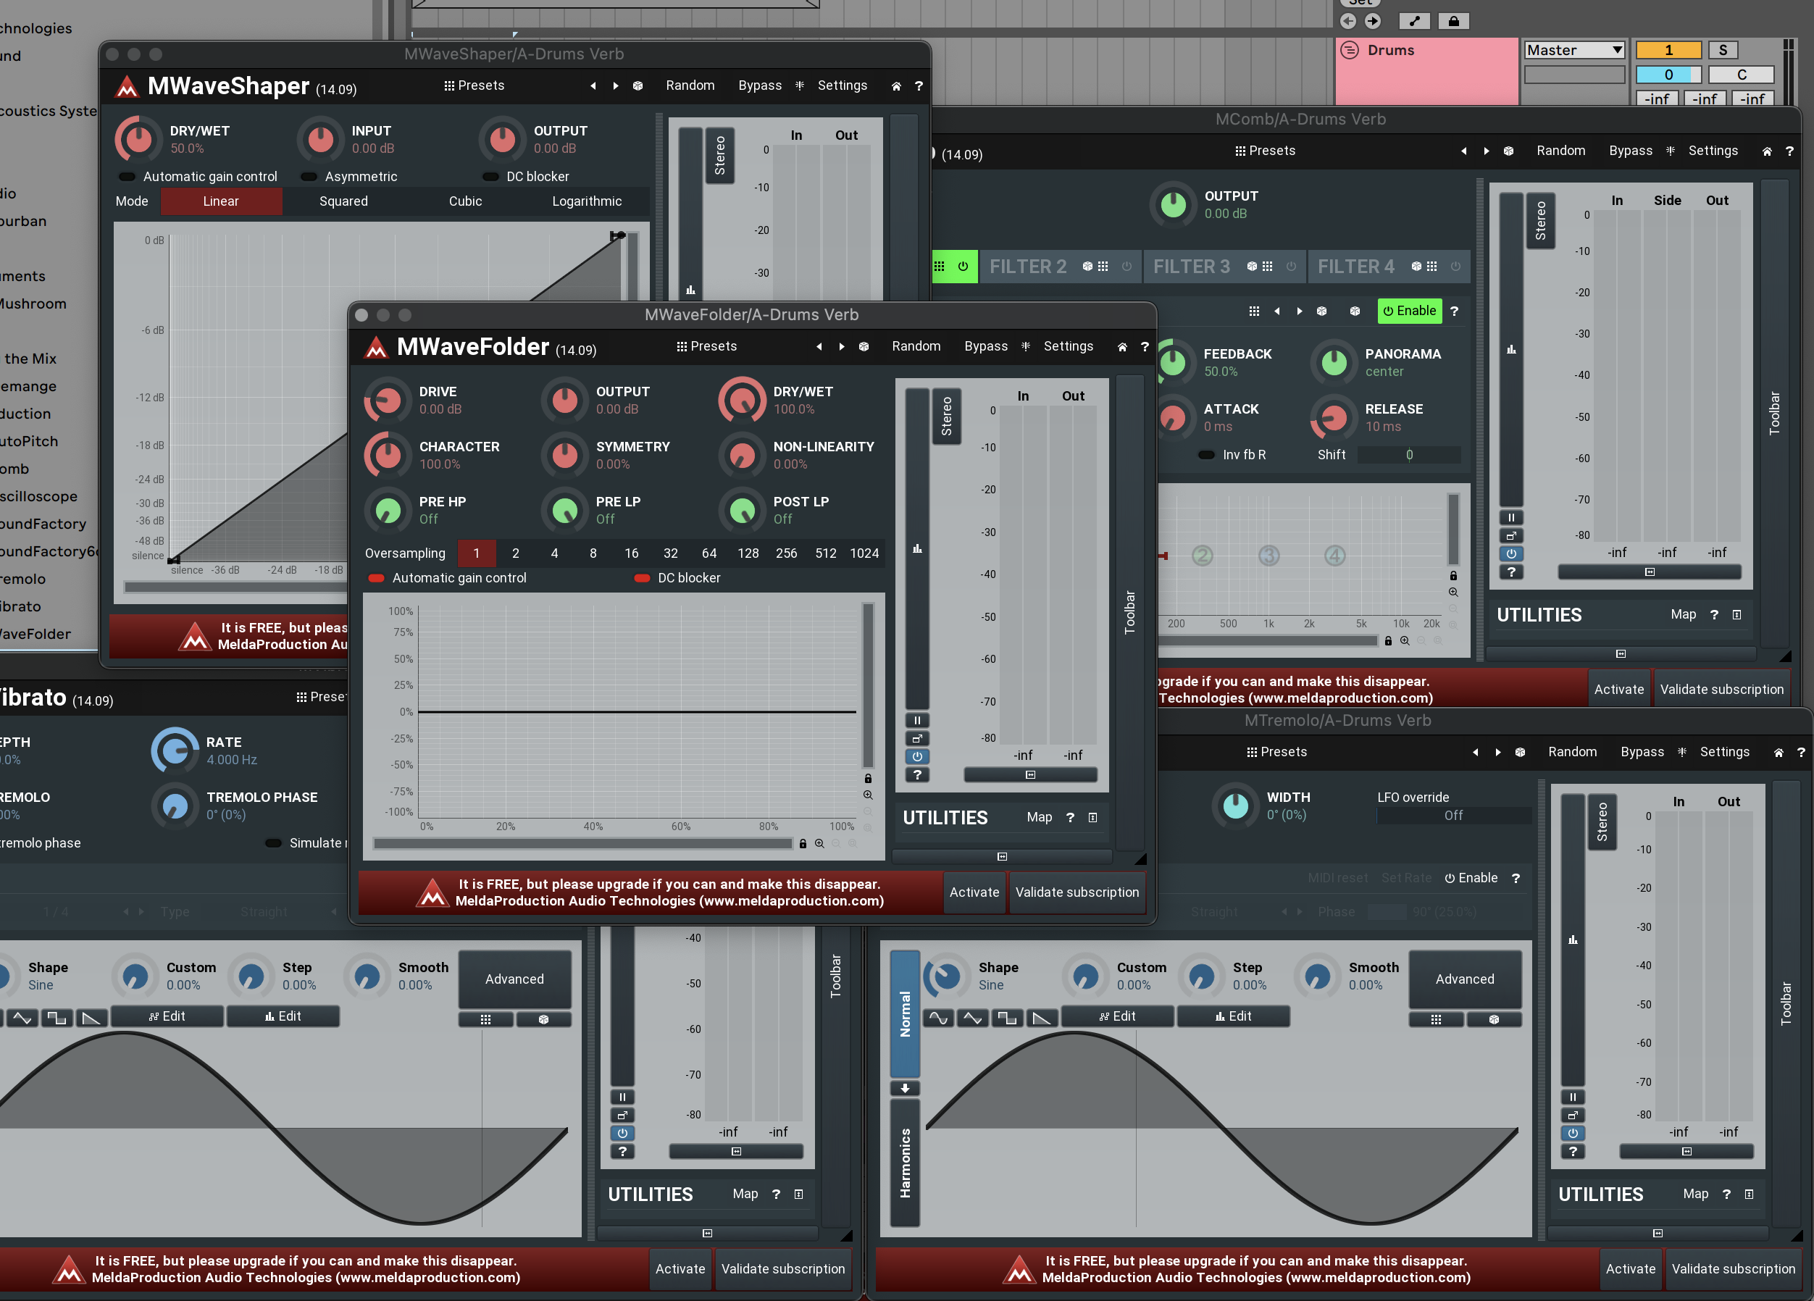The image size is (1814, 1301).
Task: Click the Shift value field in MComb
Action: click(x=1409, y=455)
